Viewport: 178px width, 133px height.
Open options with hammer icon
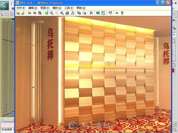110,13
